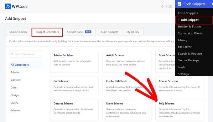This screenshot has width=213, height=122.
Task: Open the Admin Bar Menu generator card
Action: 74,62
